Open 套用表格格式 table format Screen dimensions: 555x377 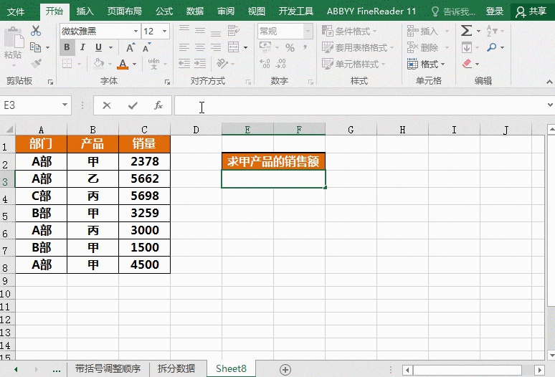[x=358, y=47]
